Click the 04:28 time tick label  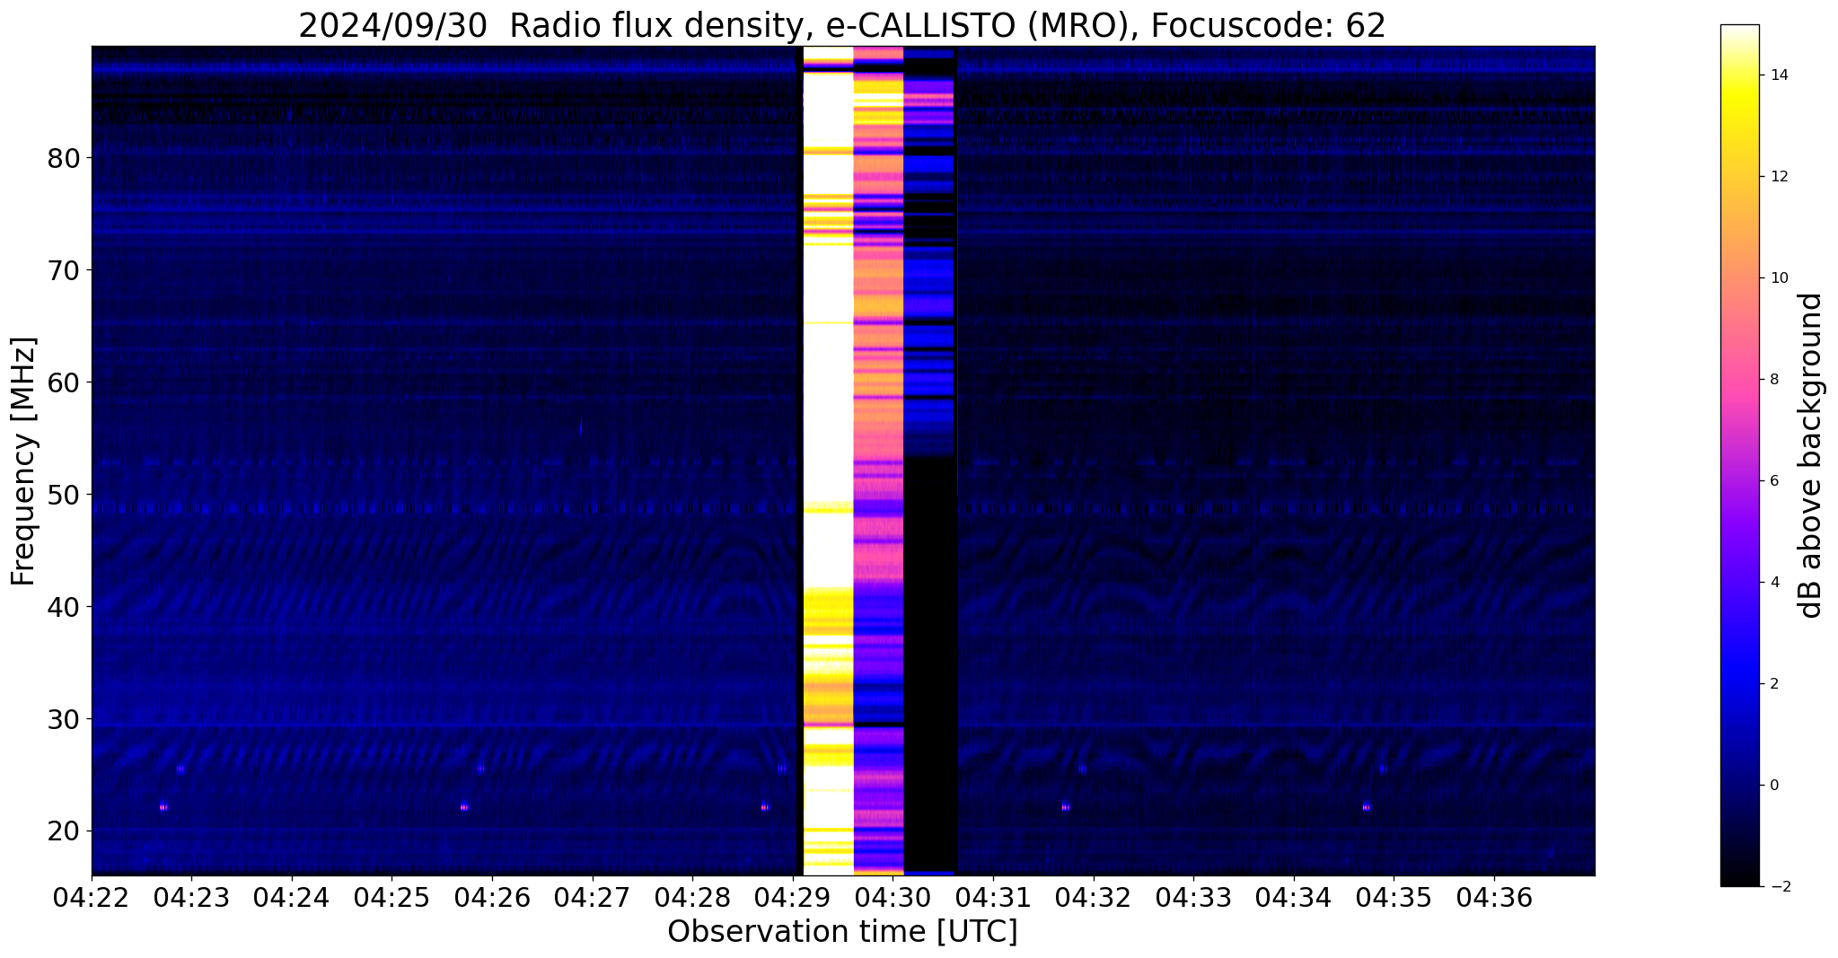coord(692,898)
